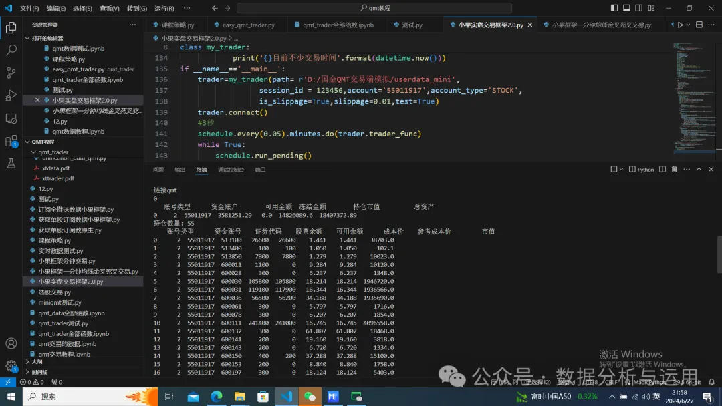The image size is (722, 406).
Task: Kill the terminal with trash icon
Action: click(674, 169)
